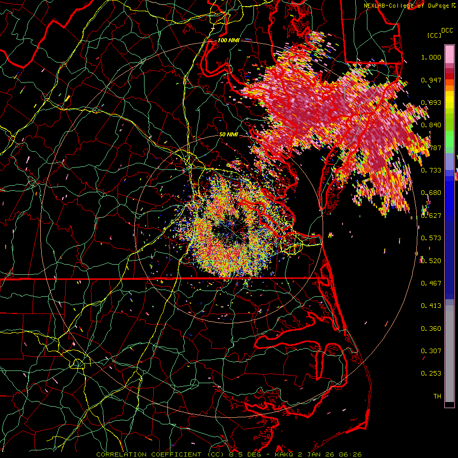Pick the bright green band of the scale
Screen dimensions: 458x458
click(449, 139)
